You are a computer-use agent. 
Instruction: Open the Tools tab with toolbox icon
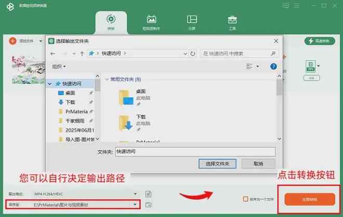tap(232, 22)
